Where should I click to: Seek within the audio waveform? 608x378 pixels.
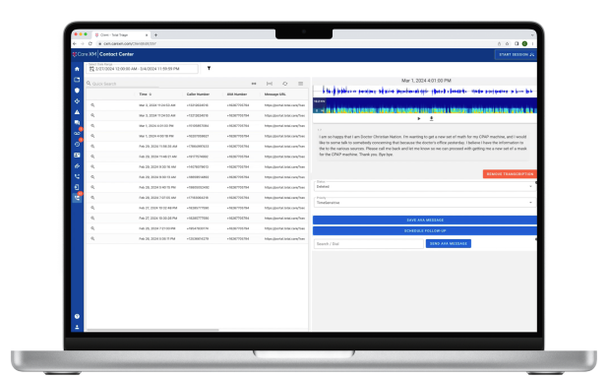click(x=425, y=92)
